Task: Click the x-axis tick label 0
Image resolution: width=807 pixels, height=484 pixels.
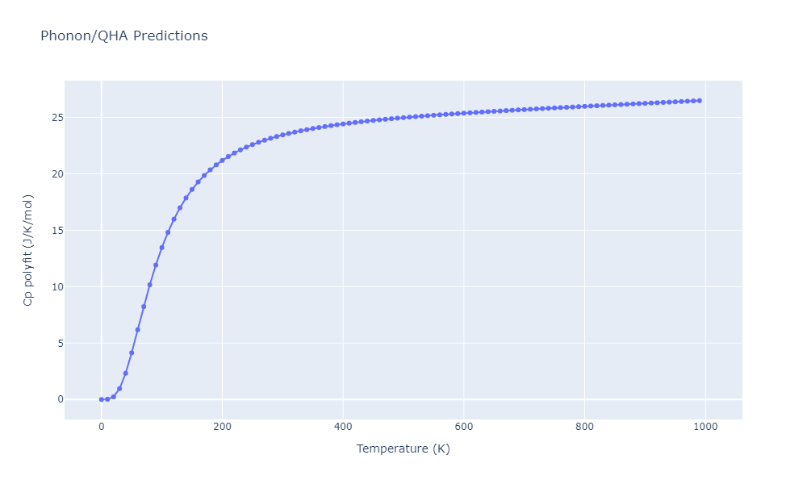Action: 102,427
